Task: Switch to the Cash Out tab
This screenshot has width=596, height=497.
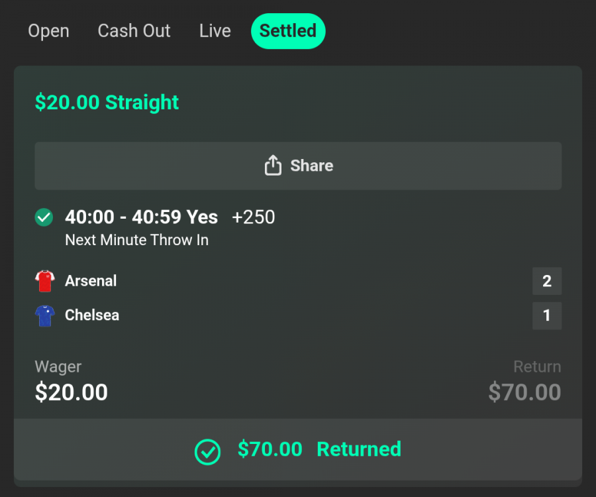Action: click(134, 30)
